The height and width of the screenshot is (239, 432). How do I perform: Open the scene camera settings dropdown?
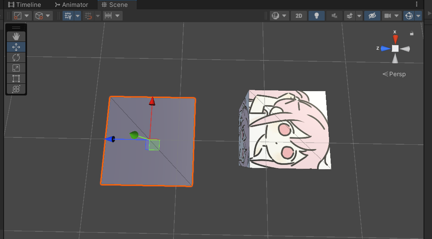coord(397,16)
